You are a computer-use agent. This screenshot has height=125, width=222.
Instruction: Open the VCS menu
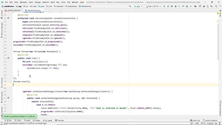69,2
